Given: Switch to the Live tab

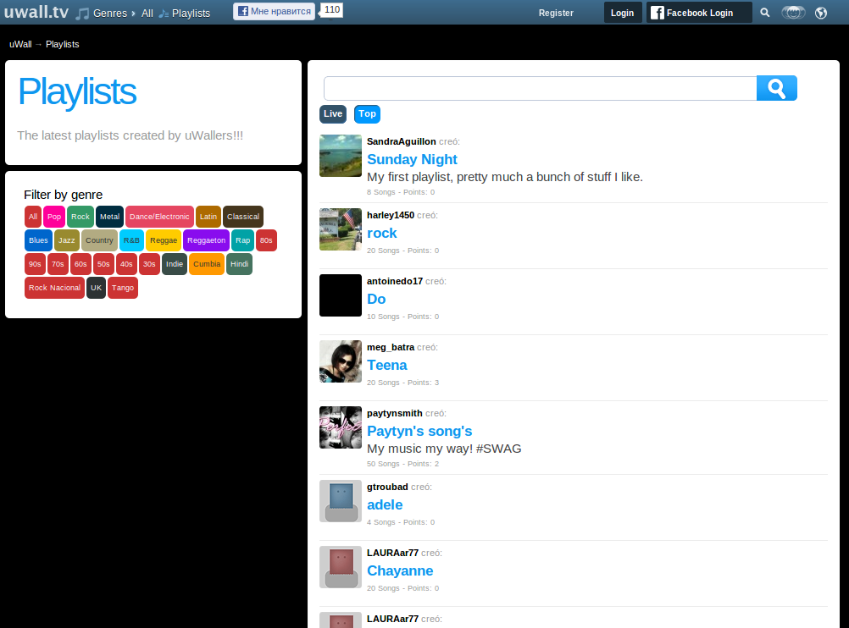Looking at the screenshot, I should (x=332, y=113).
